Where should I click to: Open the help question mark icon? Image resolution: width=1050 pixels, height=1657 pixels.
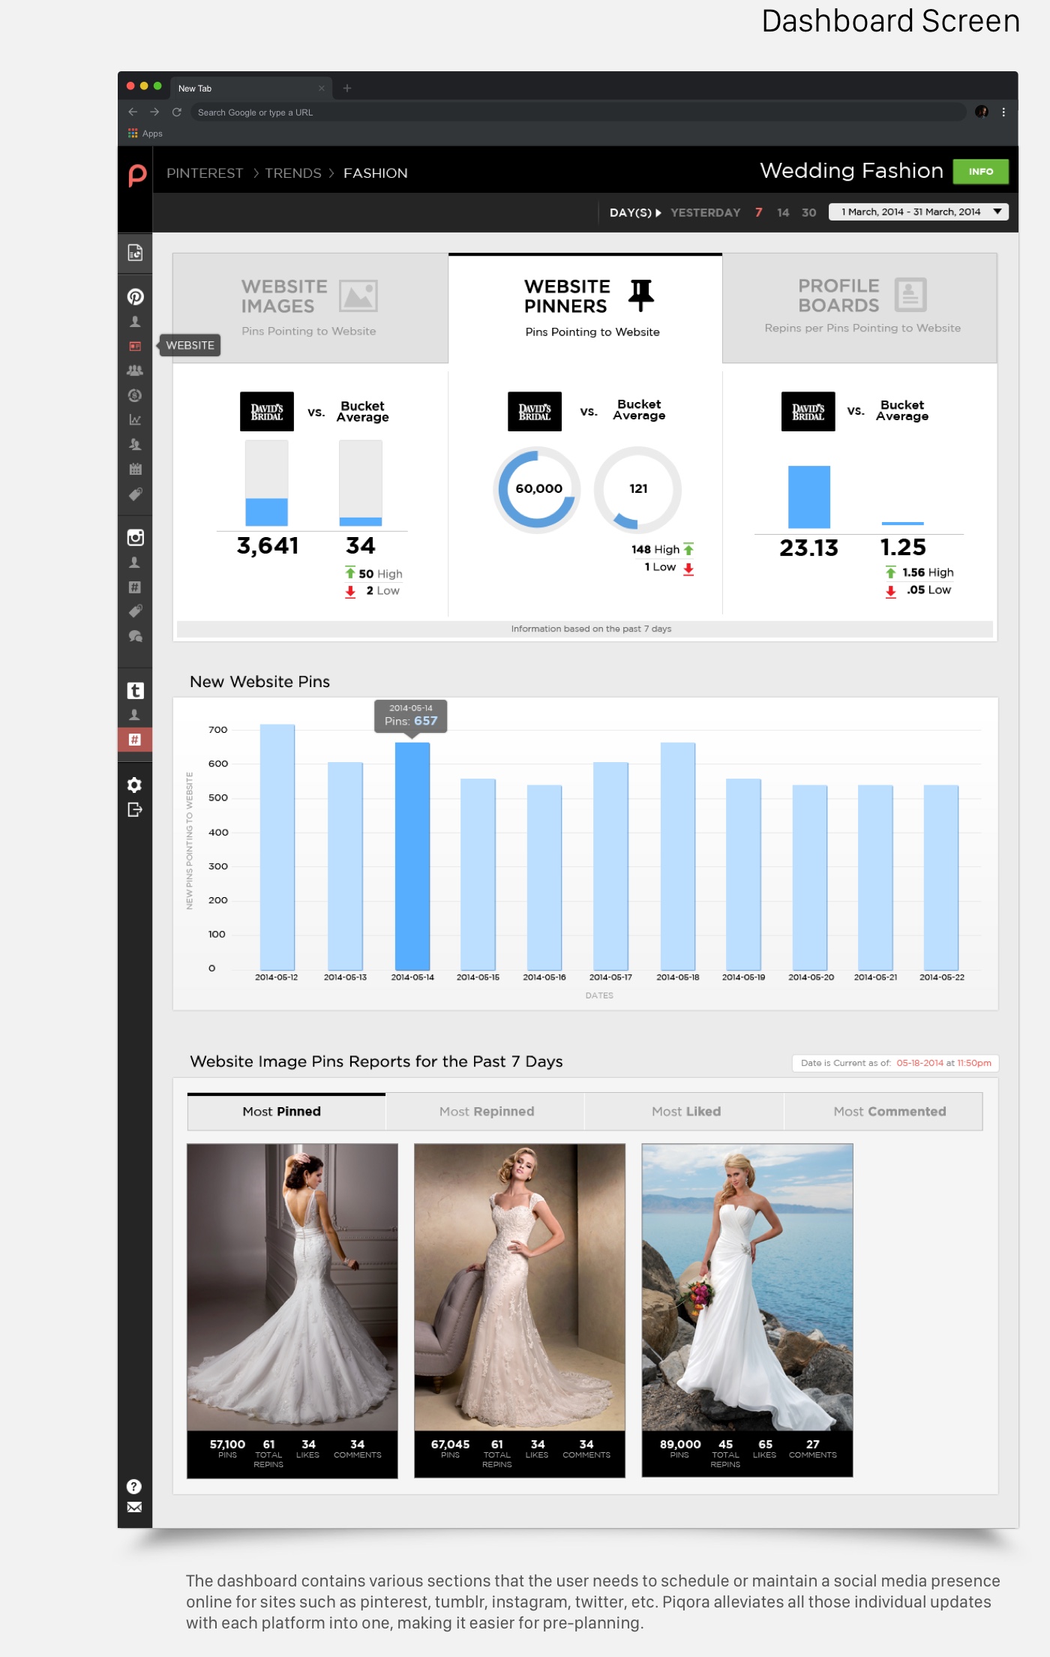[x=134, y=1486]
